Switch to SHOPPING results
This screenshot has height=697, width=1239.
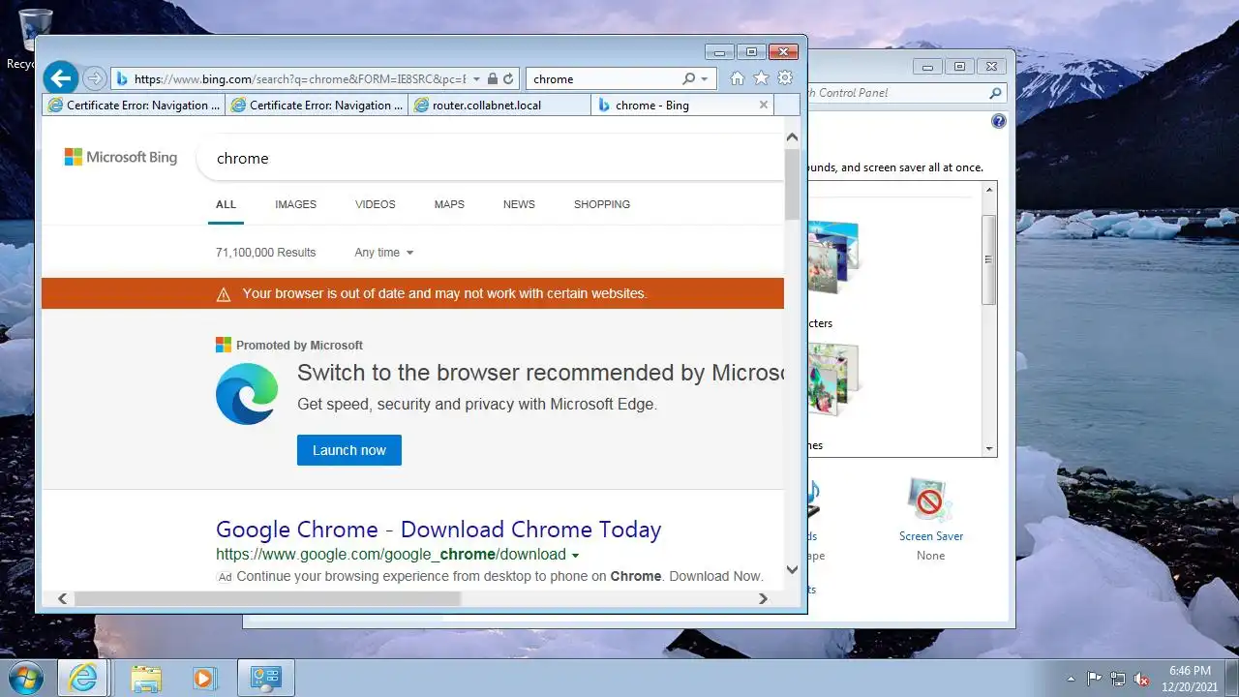pos(602,204)
